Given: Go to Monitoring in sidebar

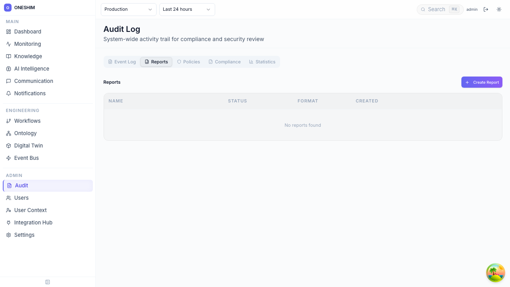Looking at the screenshot, I should click(27, 44).
